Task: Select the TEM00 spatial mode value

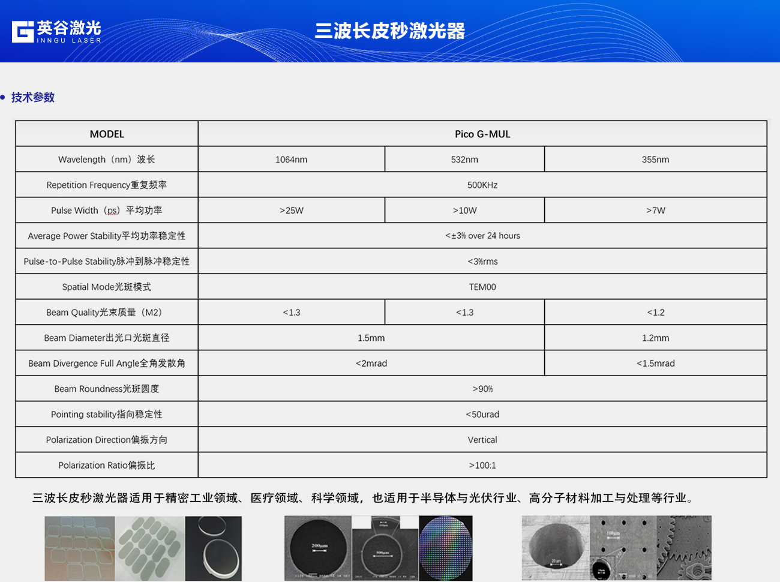Action: 482,287
